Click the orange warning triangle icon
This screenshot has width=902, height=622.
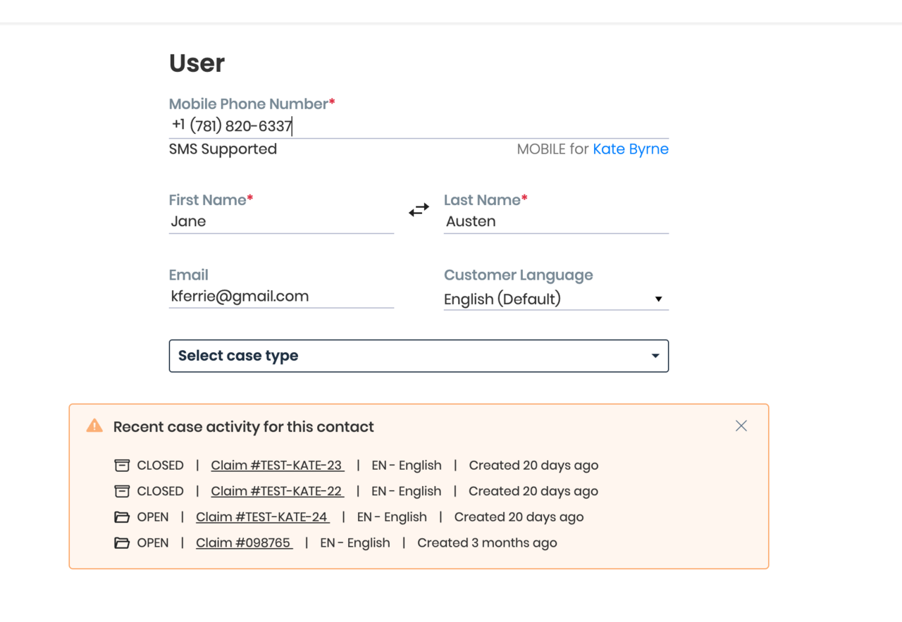pyautogui.click(x=94, y=426)
